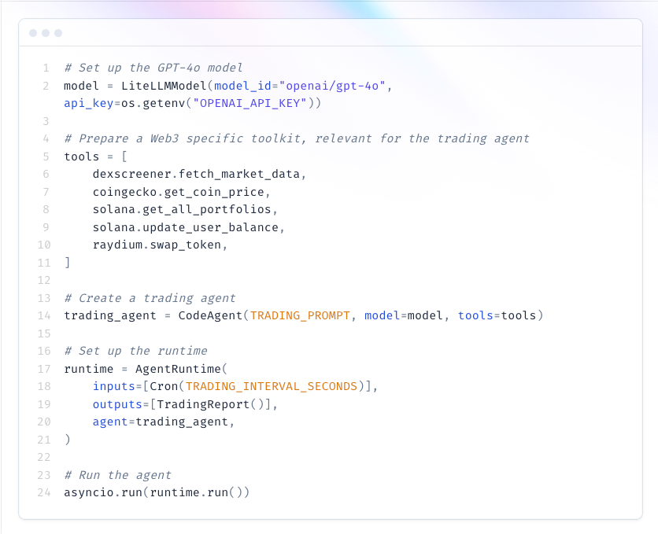The height and width of the screenshot is (534, 658).
Task: Click 'AgentRuntime(' on line 17
Action: pos(181,369)
